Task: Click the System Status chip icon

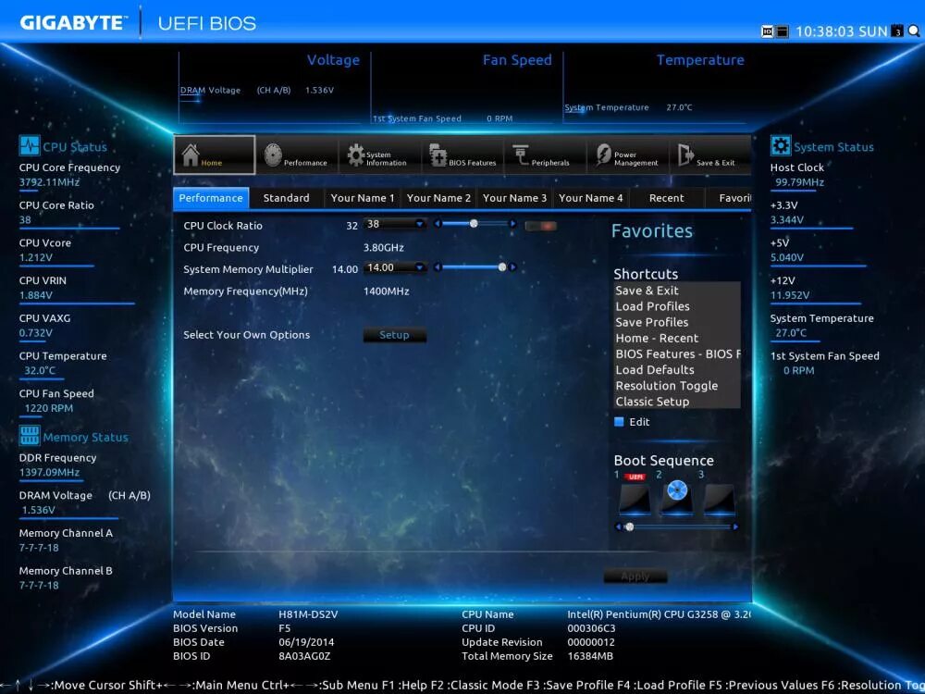Action: pos(781,145)
